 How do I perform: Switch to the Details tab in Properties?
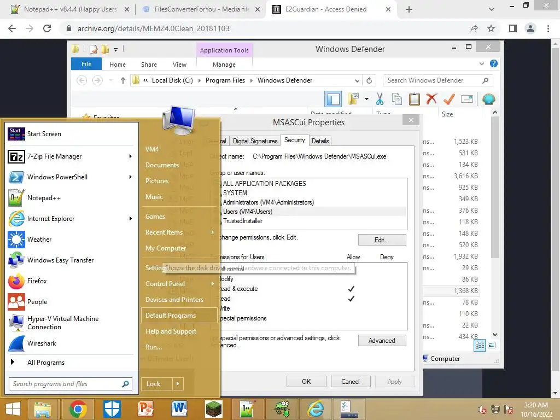click(320, 141)
